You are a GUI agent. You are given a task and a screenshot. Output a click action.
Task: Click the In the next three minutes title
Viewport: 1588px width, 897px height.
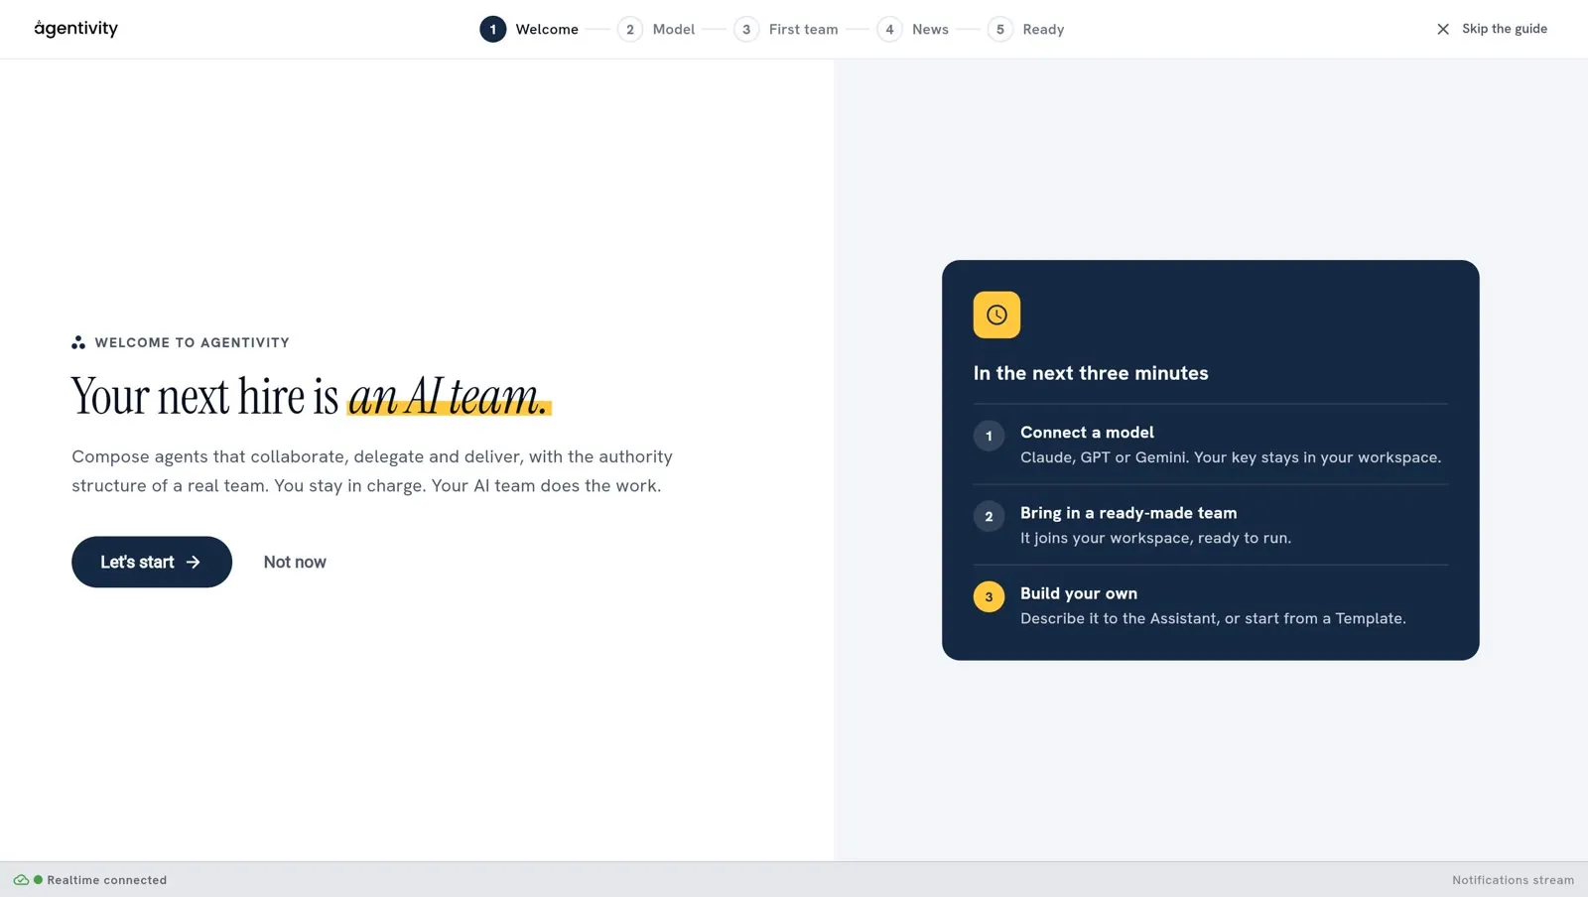click(1091, 373)
